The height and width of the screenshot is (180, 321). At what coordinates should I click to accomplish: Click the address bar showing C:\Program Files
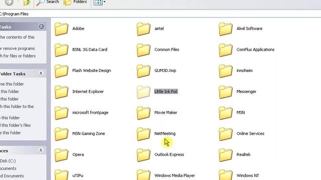click(160, 14)
